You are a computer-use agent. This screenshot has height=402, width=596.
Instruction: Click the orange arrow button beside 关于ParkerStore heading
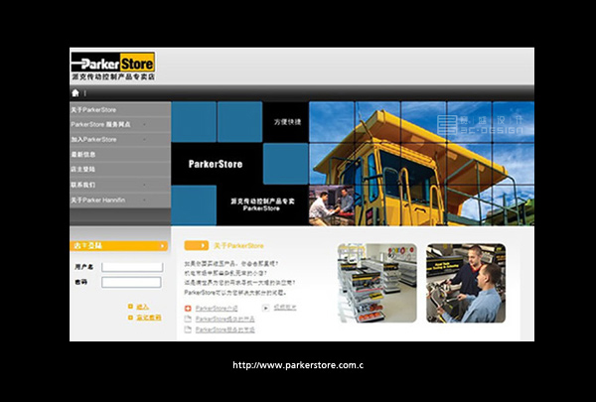(x=196, y=245)
